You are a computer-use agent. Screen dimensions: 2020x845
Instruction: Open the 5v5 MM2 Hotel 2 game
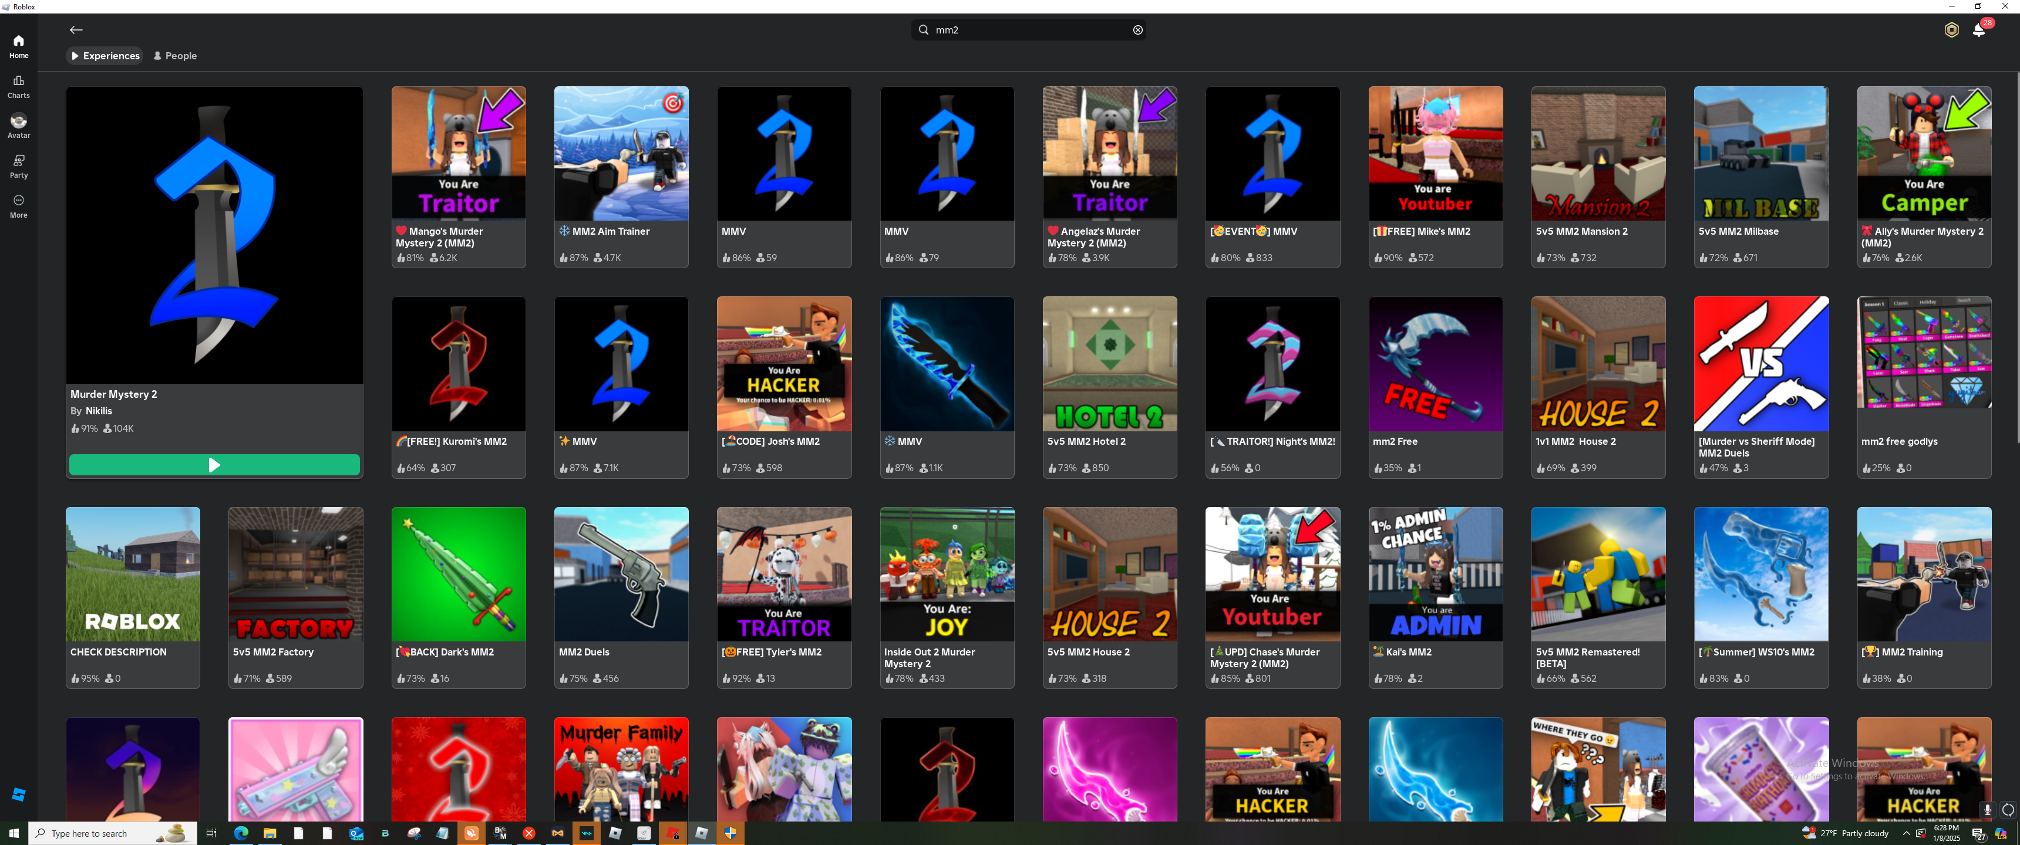(x=1109, y=364)
